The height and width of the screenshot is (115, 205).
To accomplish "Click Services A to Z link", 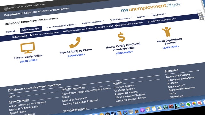I will (176, 86).
